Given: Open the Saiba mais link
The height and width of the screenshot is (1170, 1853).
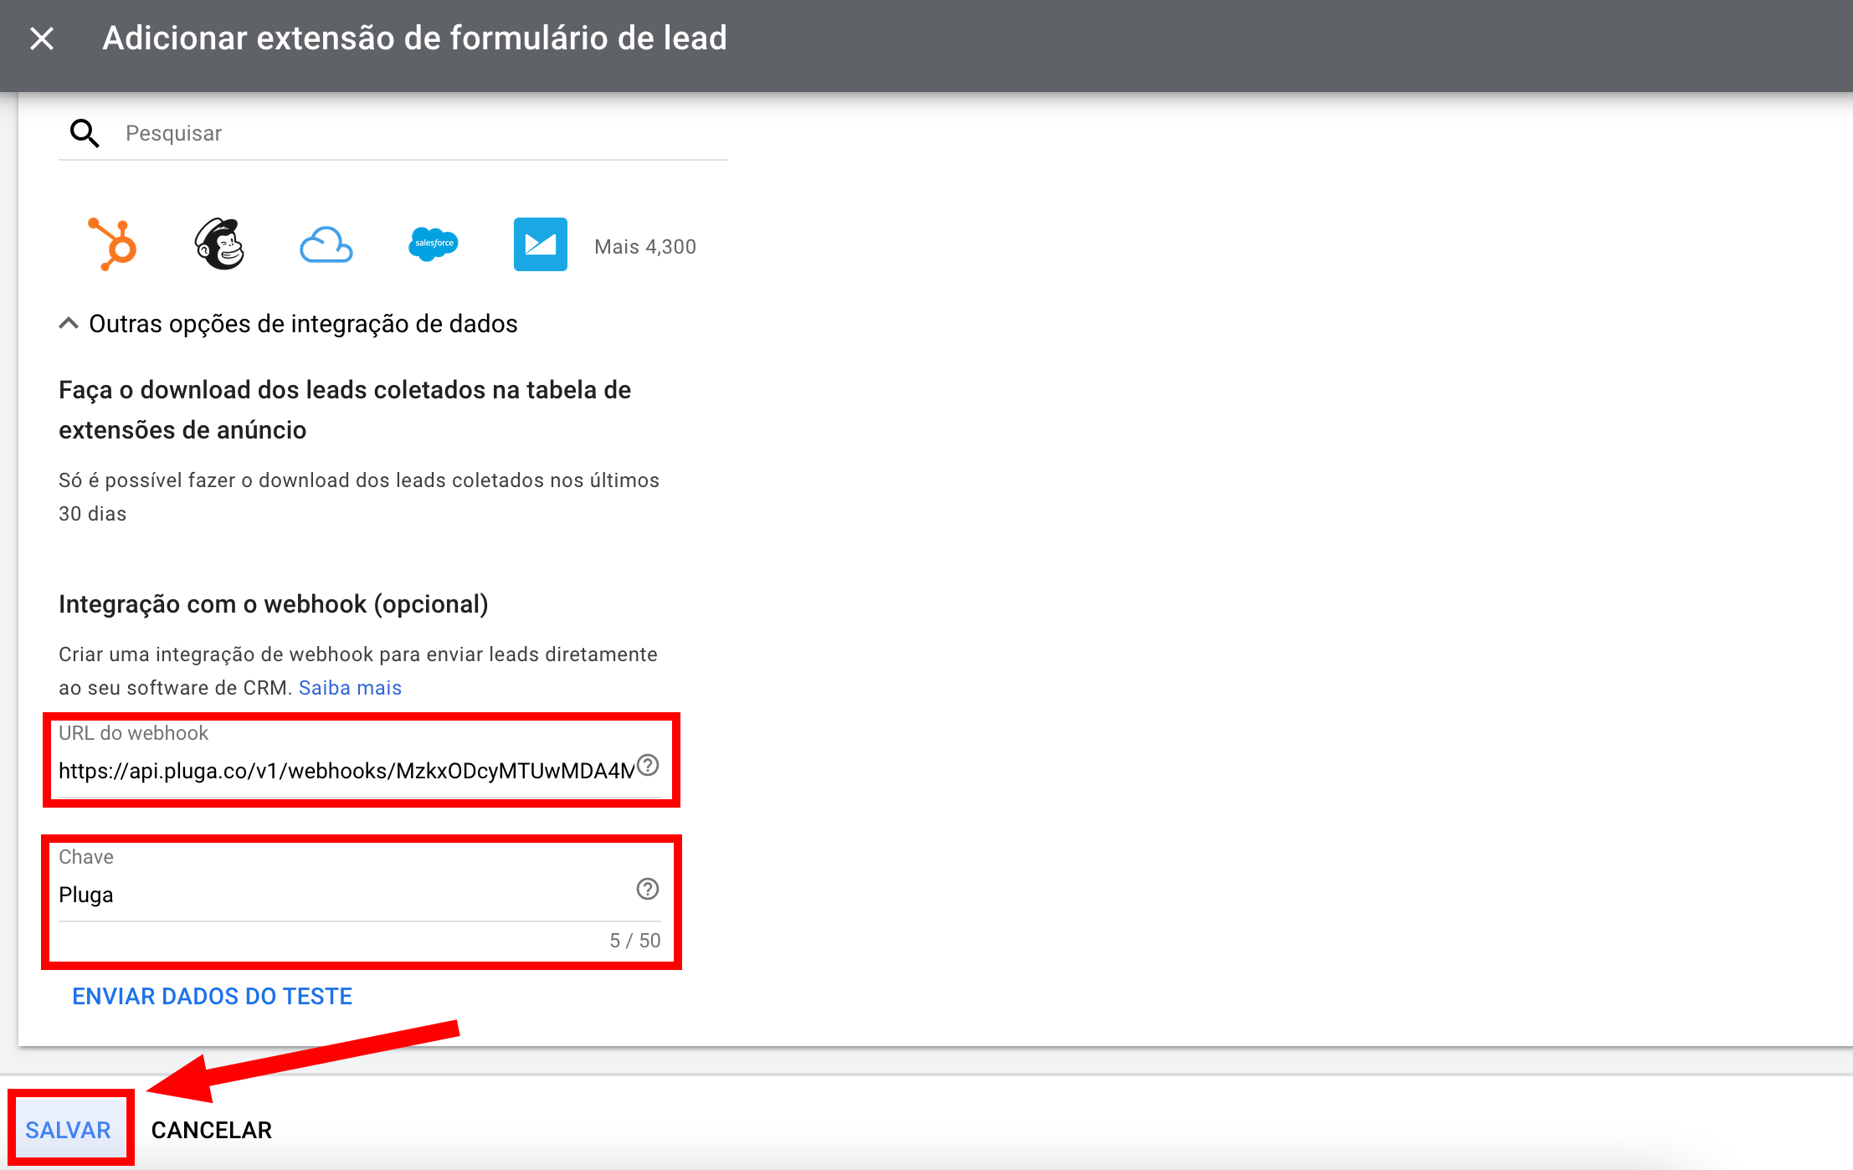Looking at the screenshot, I should point(350,688).
